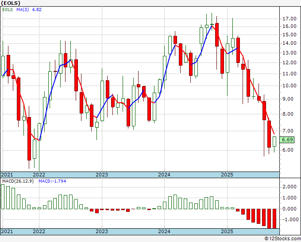Click the 13.00 price axis label
Screen dimensions: 301x242
click(x=289, y=53)
